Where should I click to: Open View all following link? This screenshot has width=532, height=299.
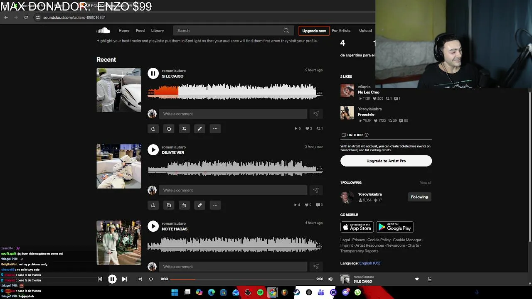(426, 183)
